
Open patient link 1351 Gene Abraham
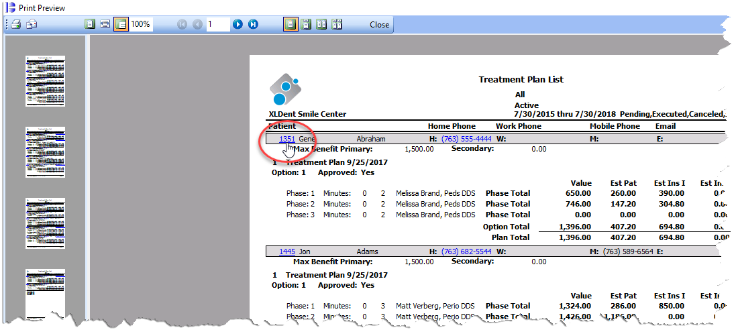coord(287,139)
